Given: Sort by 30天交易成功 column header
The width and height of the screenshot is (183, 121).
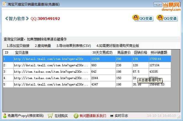Looking at the screenshot, I should pyautogui.click(x=103, y=52).
